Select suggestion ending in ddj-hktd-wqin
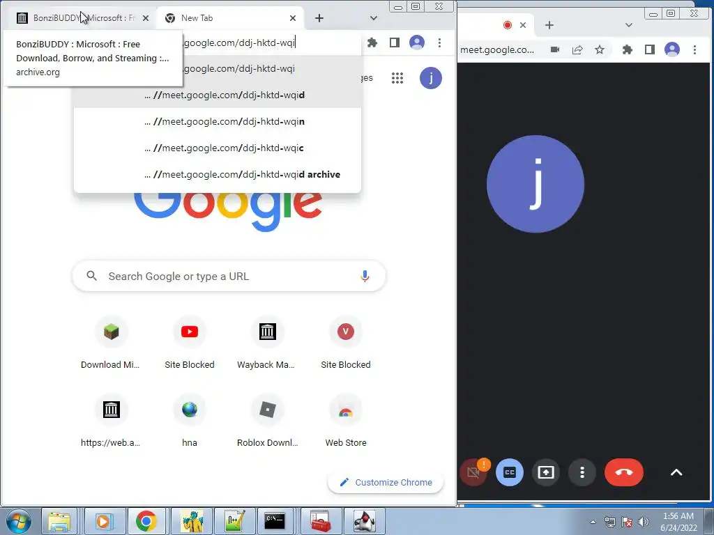Viewport: 714px width, 535px height. click(218, 121)
